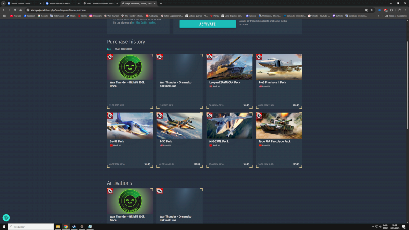Click the teal chat widget icon
This screenshot has width=409, height=230.
click(6, 217)
